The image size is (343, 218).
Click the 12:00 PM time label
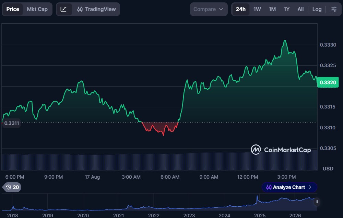(247, 177)
